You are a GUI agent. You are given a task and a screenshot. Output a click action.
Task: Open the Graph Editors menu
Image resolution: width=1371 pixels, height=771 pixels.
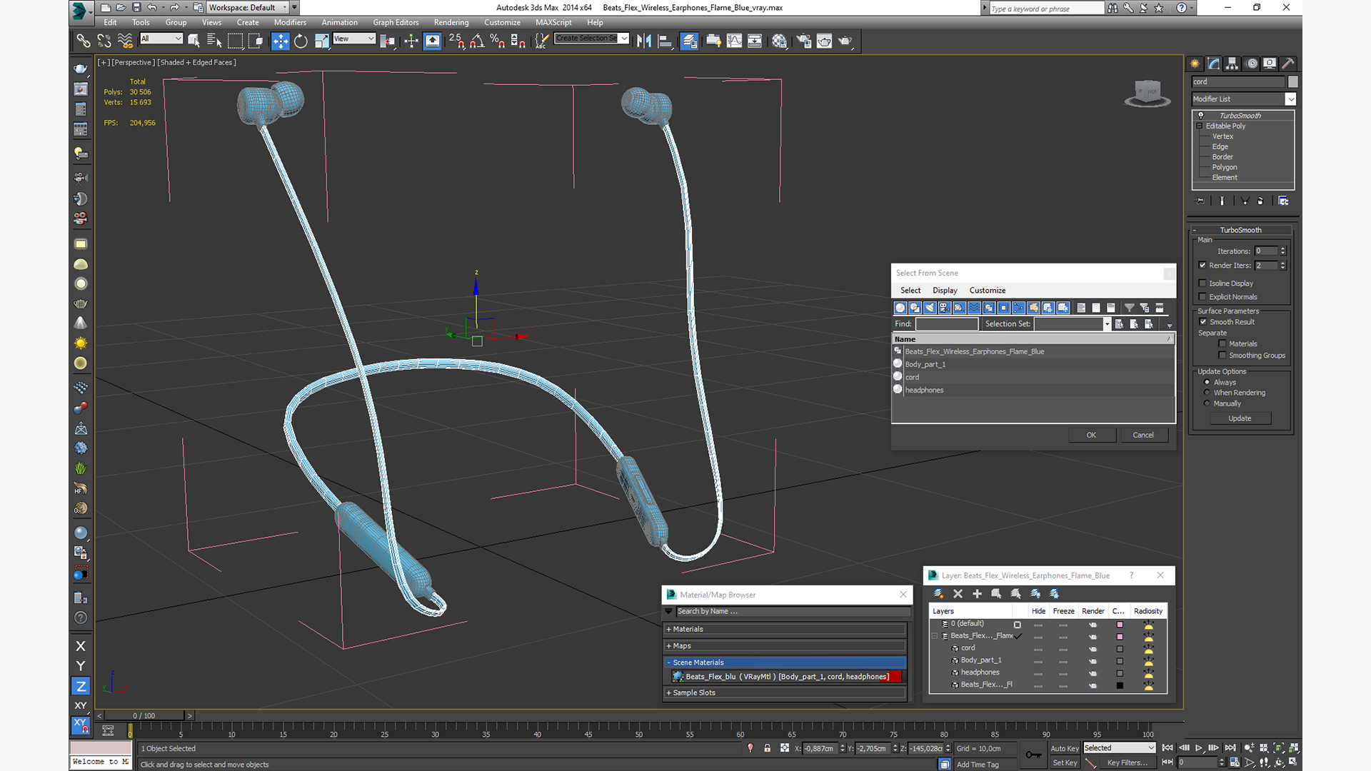[x=396, y=23]
